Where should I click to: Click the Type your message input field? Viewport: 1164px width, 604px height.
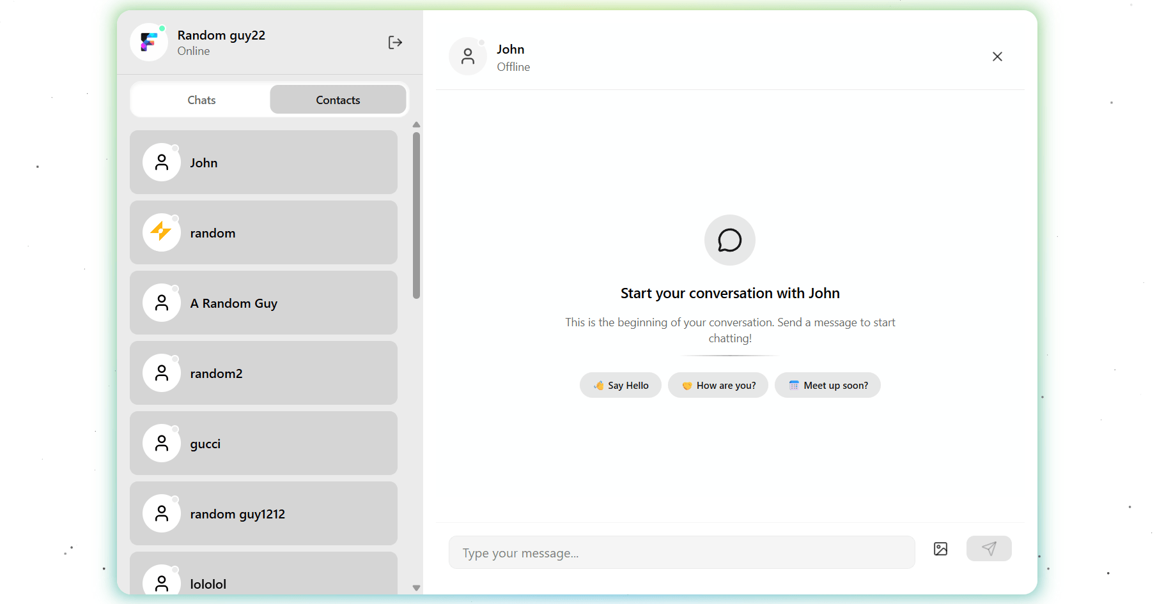click(681, 552)
